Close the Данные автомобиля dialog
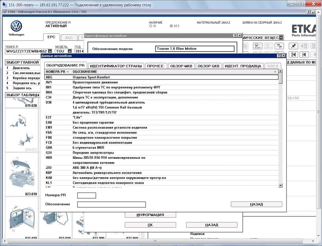This screenshot has height=246, width=322. pyautogui.click(x=283, y=56)
